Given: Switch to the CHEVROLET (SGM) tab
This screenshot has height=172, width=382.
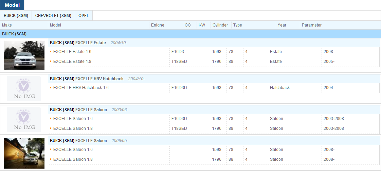Looking at the screenshot, I should (x=53, y=16).
